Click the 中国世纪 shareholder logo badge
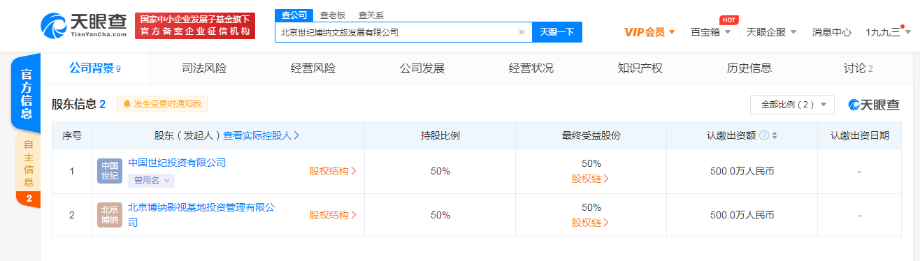The width and height of the screenshot is (920, 261). coord(110,171)
